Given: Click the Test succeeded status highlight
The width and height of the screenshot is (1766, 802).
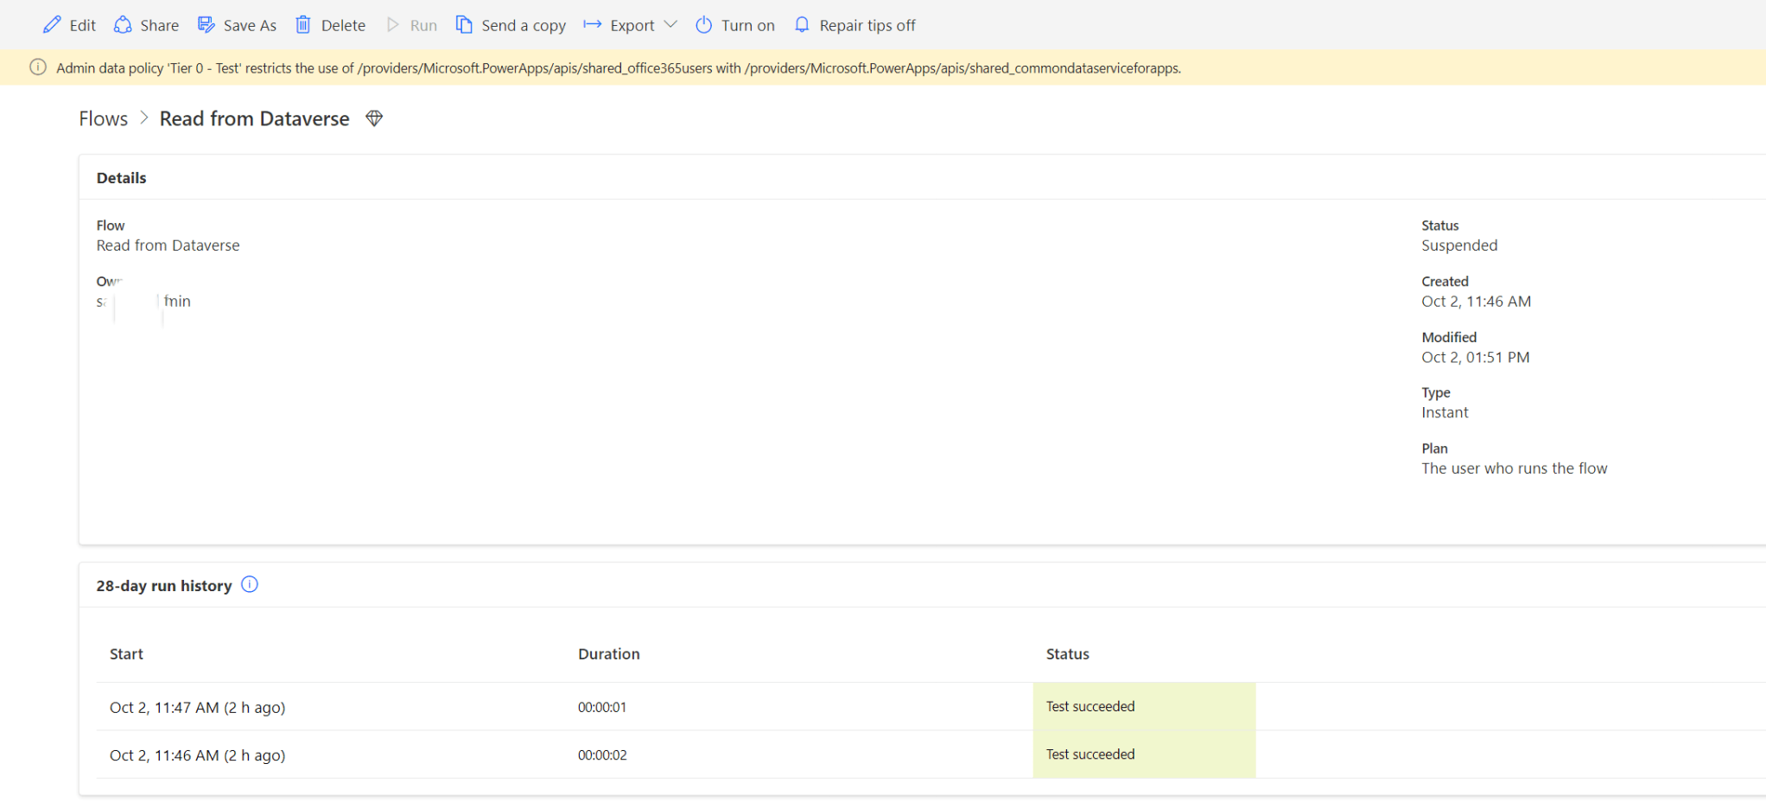Looking at the screenshot, I should pos(1090,706).
